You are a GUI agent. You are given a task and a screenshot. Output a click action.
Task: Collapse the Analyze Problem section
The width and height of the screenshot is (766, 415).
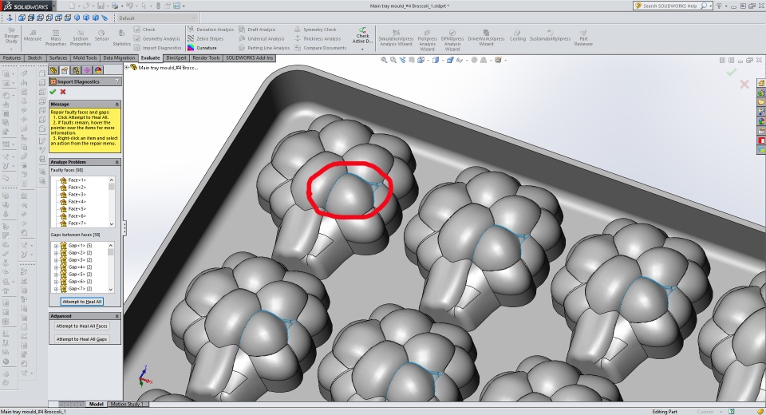(117, 162)
